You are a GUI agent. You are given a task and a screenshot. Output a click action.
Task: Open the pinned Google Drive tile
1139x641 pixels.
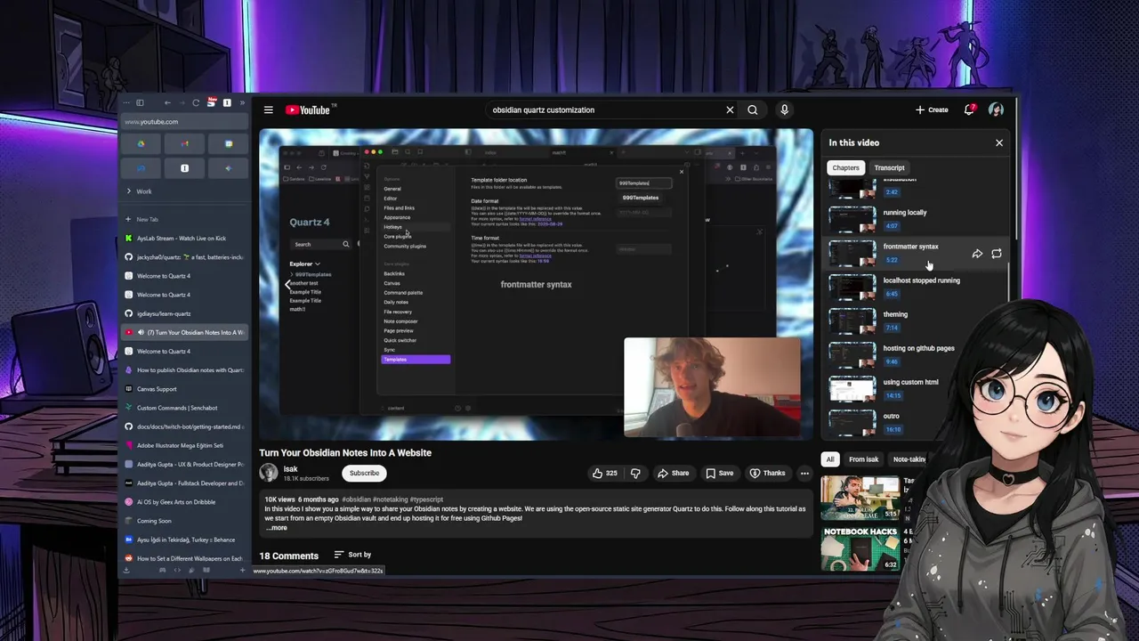141,143
